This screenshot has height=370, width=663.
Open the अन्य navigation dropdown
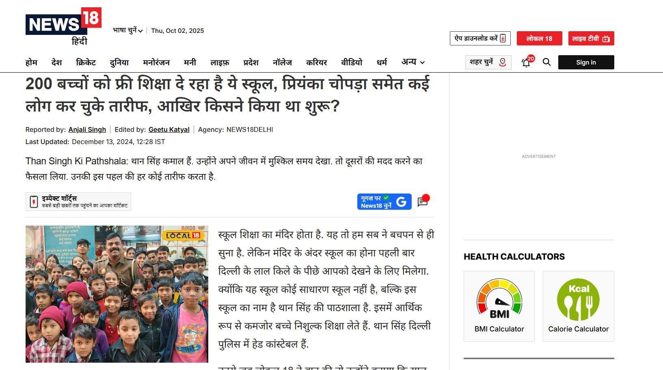coord(412,62)
